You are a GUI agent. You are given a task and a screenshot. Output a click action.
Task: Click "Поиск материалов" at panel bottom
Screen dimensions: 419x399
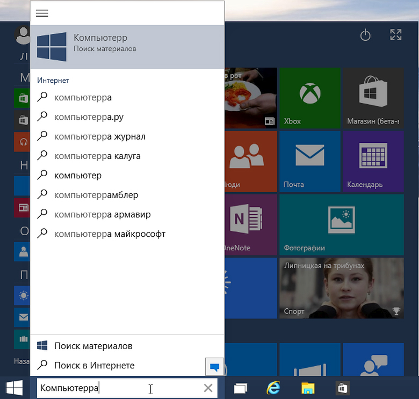tap(127, 346)
